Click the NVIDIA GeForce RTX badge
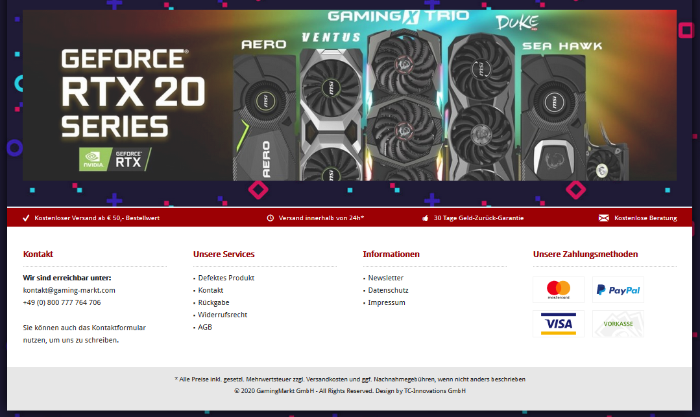Viewport: 700px width, 417px height. tap(115, 159)
